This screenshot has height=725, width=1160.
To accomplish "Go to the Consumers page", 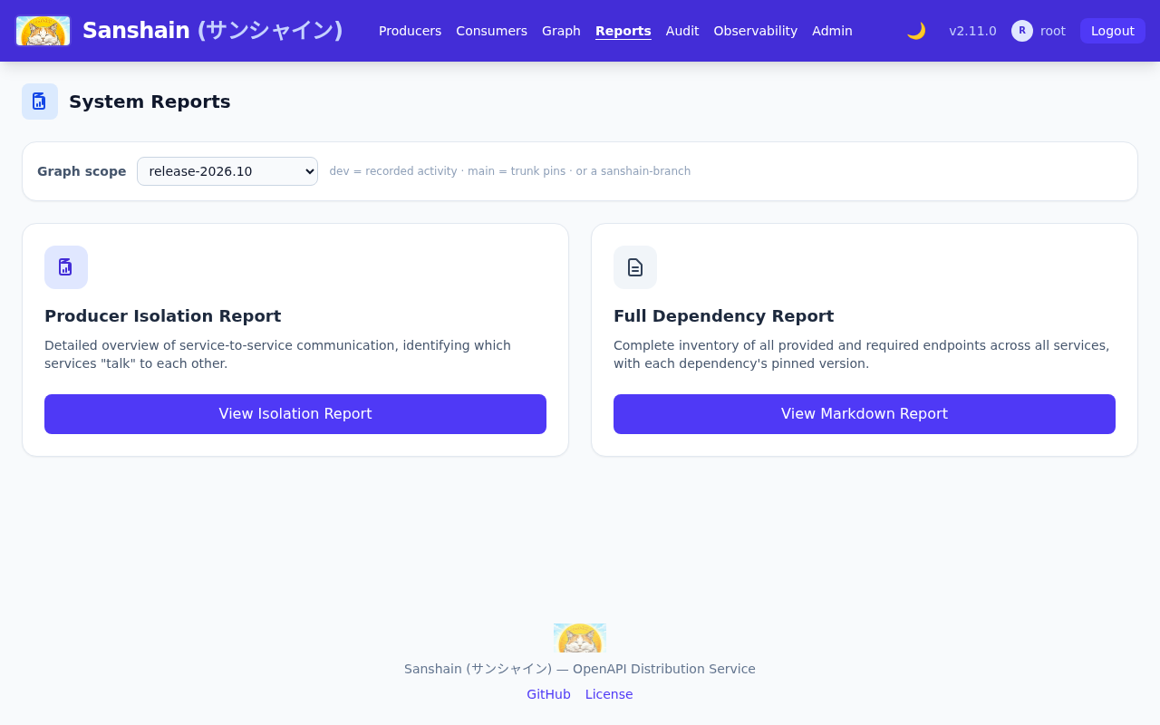I will [x=492, y=31].
